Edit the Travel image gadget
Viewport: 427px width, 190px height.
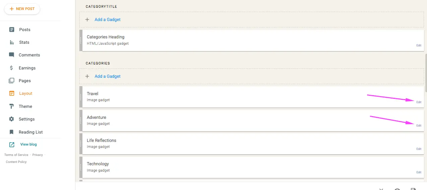[419, 102]
